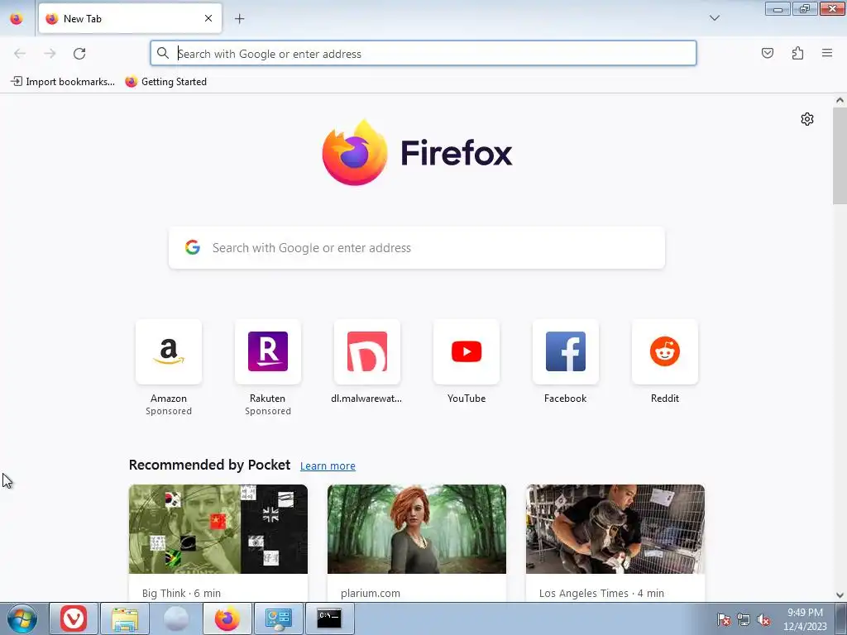Image resolution: width=847 pixels, height=635 pixels.
Task: Select the New Tab tab
Action: click(130, 19)
